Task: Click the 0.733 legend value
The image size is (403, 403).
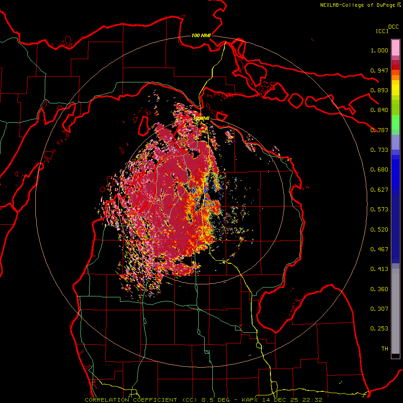Action: [379, 150]
